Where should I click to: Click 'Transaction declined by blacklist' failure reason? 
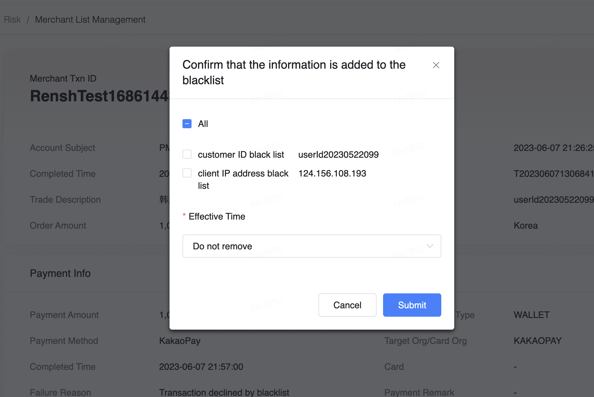click(x=224, y=392)
